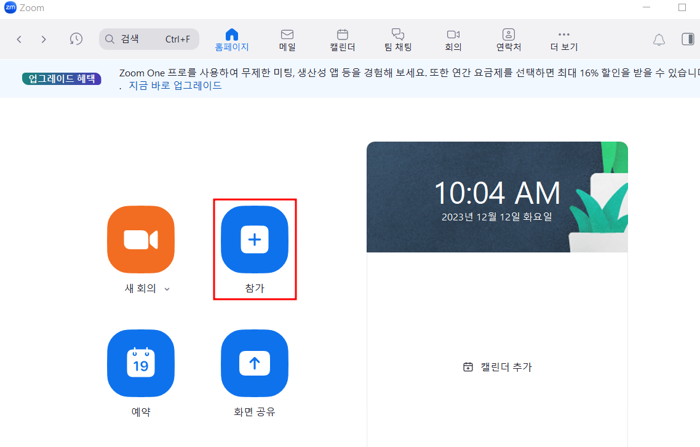Screen dimensions: 700x447
Task: Expand the 새 회의 dropdown chevron
Action: pyautogui.click(x=167, y=289)
